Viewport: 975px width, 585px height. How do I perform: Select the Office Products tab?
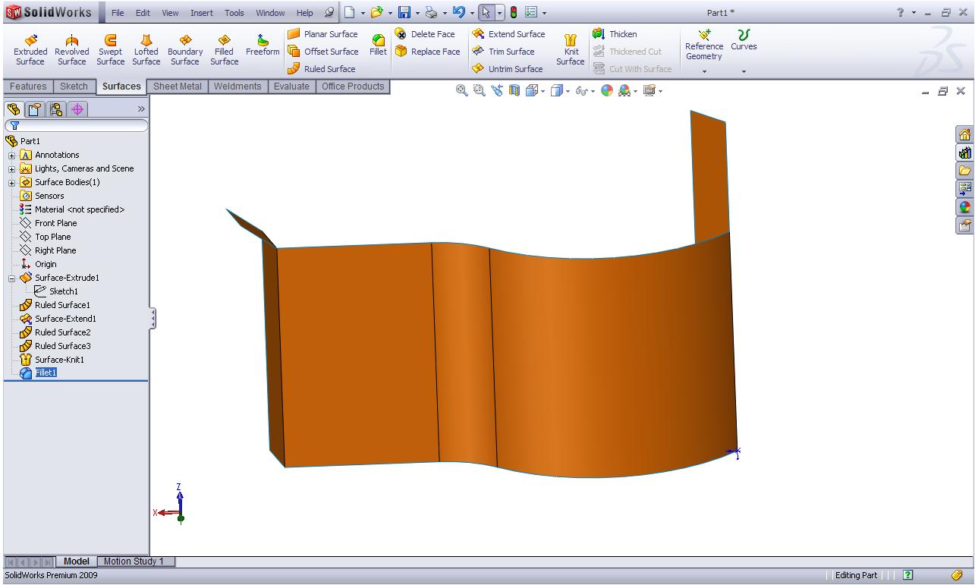pos(353,86)
